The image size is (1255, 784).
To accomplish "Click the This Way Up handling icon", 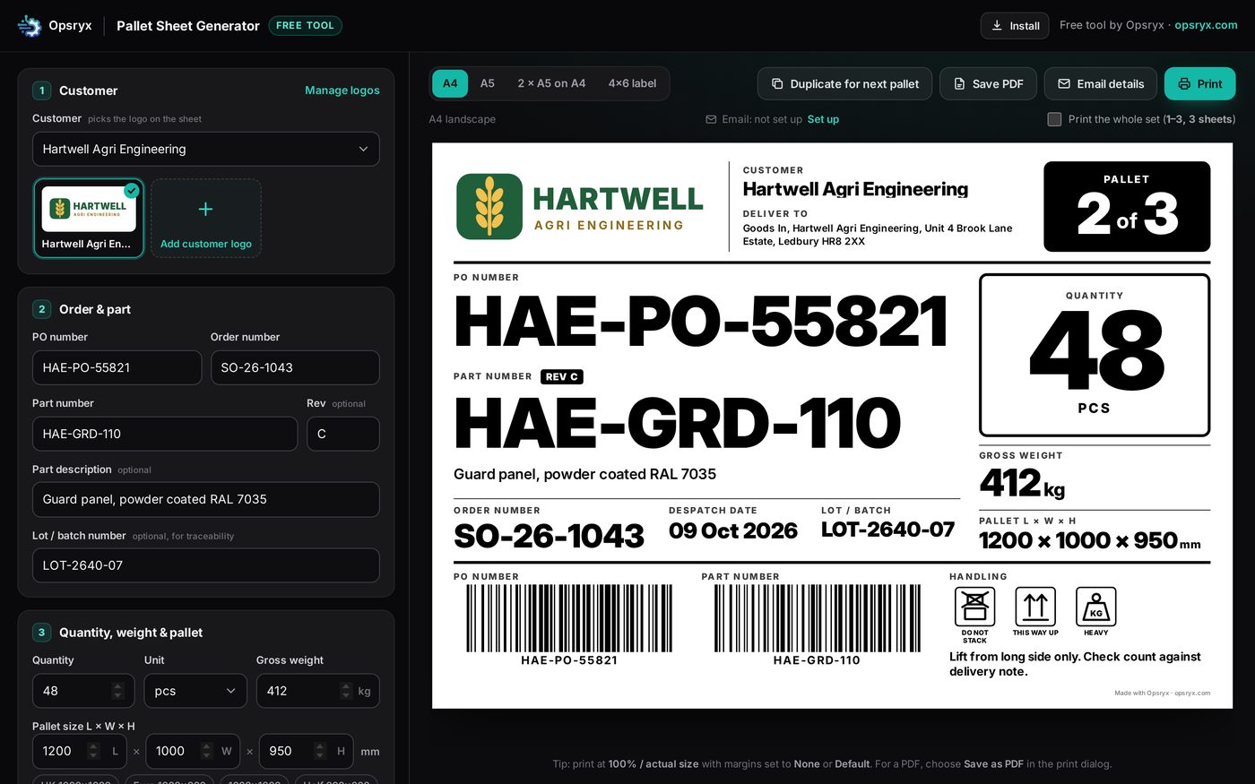I will click(1035, 607).
